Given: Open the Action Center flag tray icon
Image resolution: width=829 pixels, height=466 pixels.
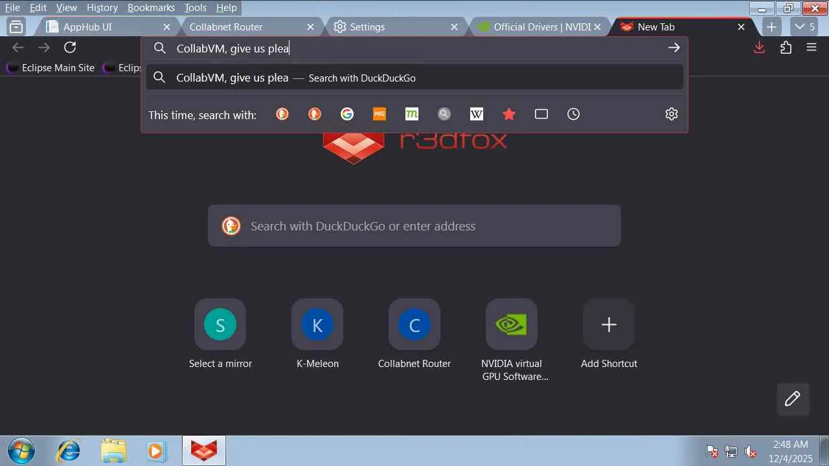Looking at the screenshot, I should coord(712,451).
